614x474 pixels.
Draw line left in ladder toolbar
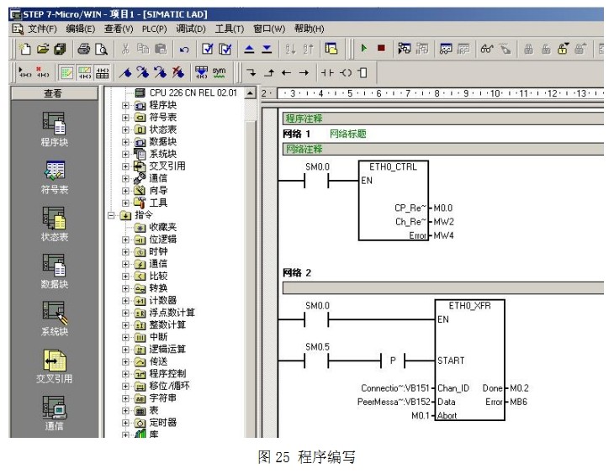(286, 72)
